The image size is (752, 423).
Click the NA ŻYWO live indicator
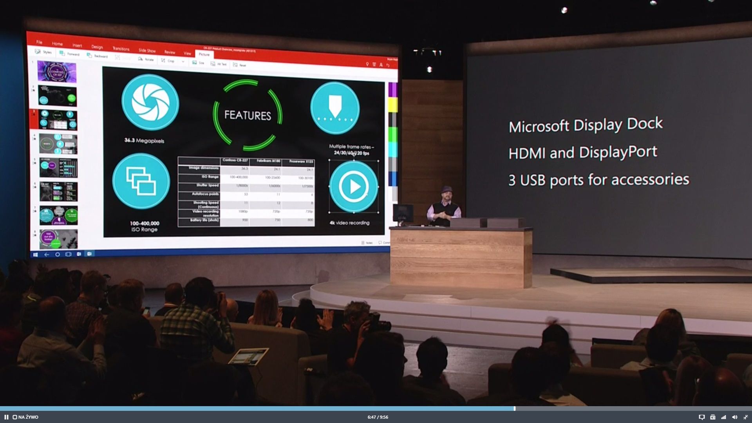point(26,417)
